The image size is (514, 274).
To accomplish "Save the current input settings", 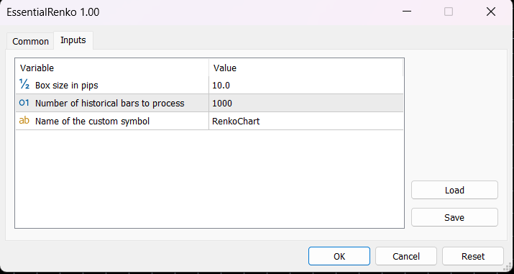I will click(454, 217).
